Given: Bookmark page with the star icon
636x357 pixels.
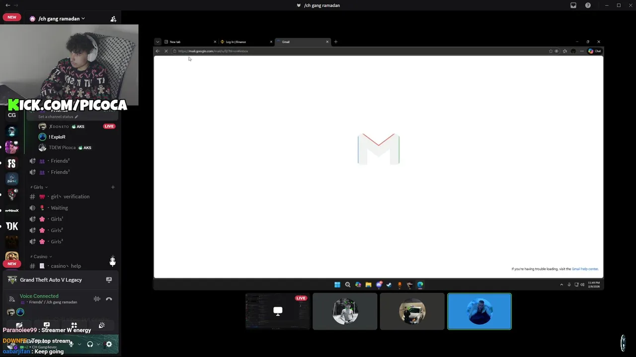Looking at the screenshot, I should click(x=551, y=51).
